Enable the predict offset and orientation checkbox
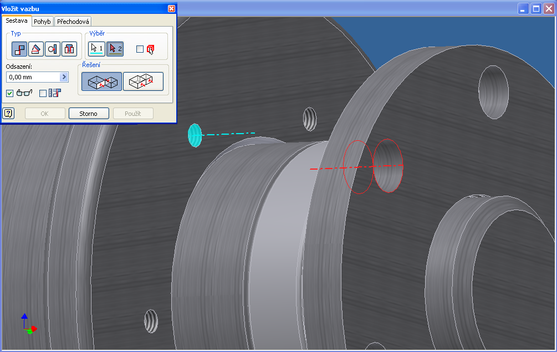This screenshot has height=352, width=557. click(x=43, y=93)
